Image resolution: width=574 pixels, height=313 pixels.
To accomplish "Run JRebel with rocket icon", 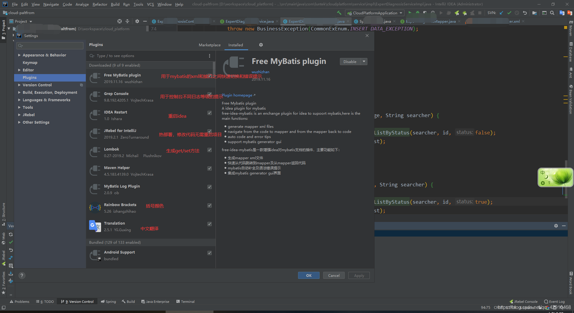I will tap(457, 13).
